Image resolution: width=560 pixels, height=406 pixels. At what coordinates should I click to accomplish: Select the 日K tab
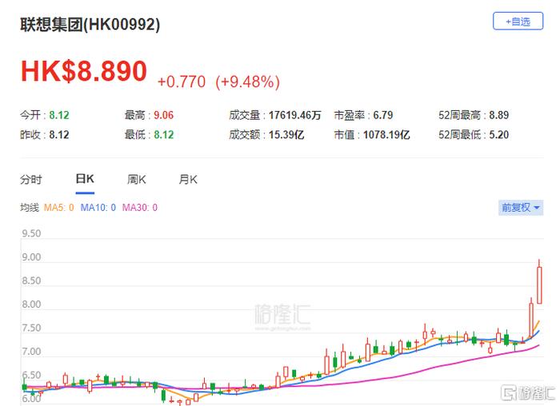85,179
